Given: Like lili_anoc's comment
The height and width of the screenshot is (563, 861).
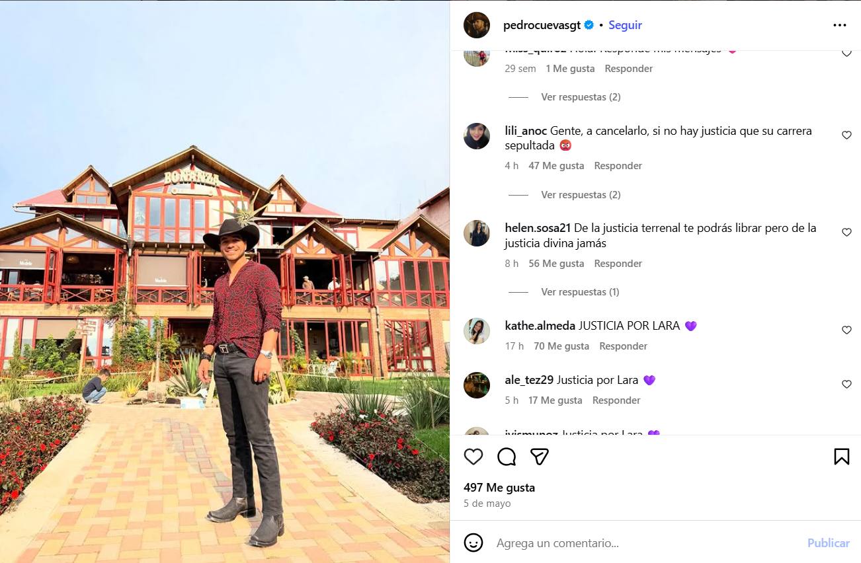Looking at the screenshot, I should point(846,135).
